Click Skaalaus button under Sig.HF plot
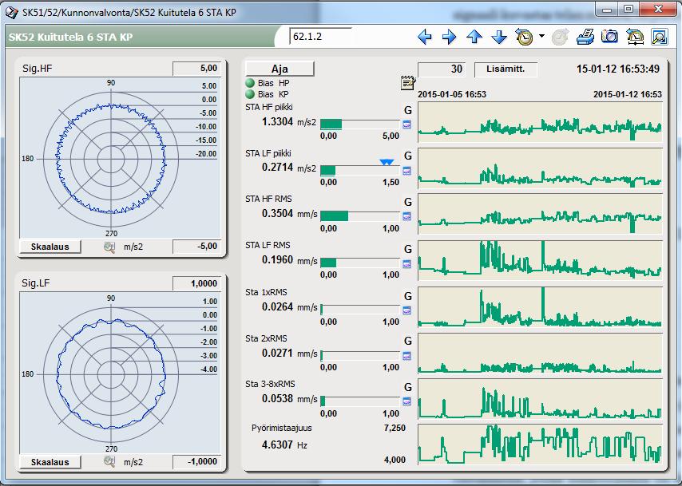682x486 pixels. (50, 247)
